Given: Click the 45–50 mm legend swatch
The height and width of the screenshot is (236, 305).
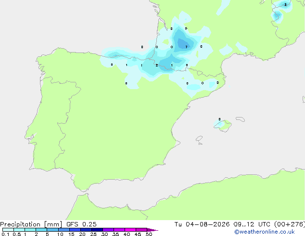Looking at the screenshot, I should point(141,230).
